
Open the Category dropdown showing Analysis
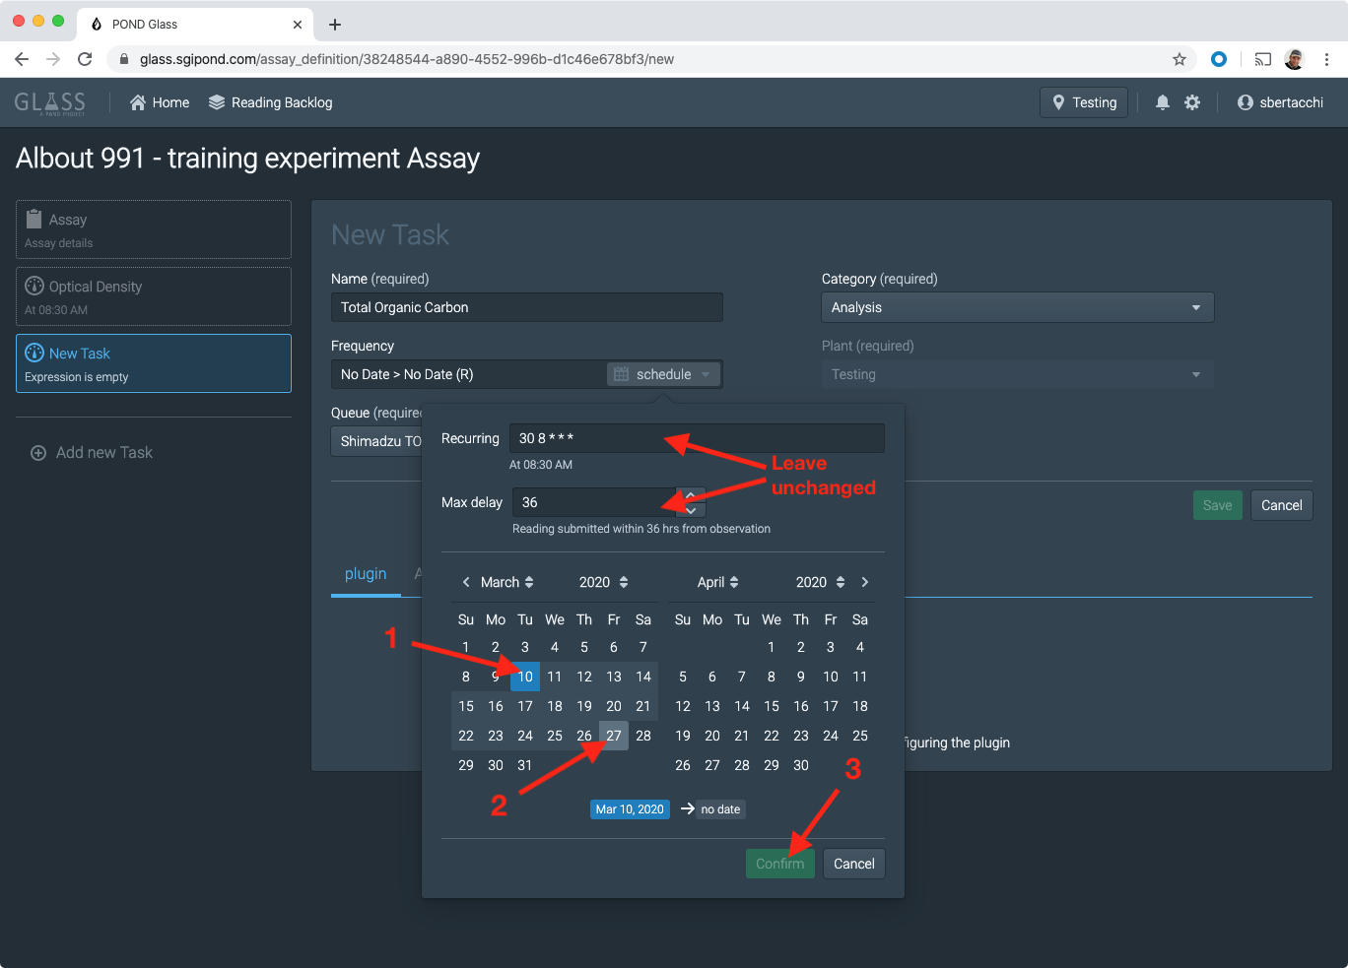tap(1016, 307)
